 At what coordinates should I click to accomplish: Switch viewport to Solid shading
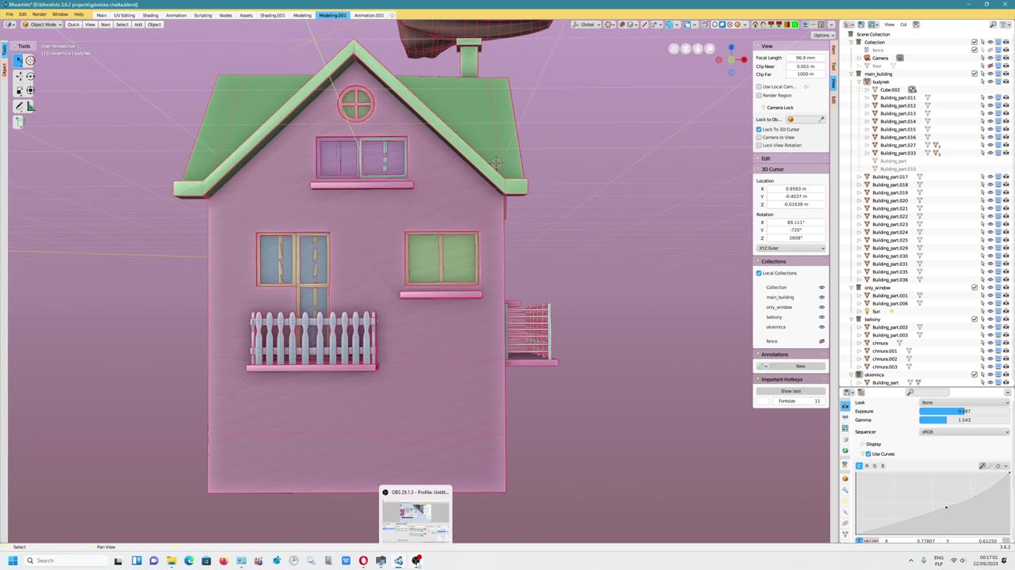722,25
